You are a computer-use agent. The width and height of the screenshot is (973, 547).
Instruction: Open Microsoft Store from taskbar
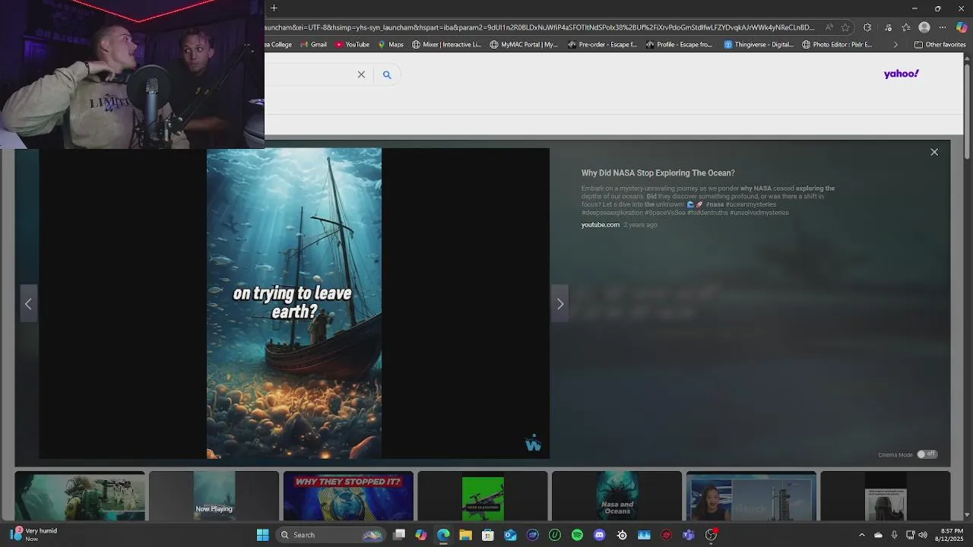488,535
